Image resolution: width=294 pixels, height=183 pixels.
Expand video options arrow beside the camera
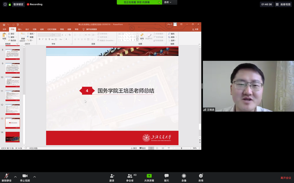click(34, 177)
